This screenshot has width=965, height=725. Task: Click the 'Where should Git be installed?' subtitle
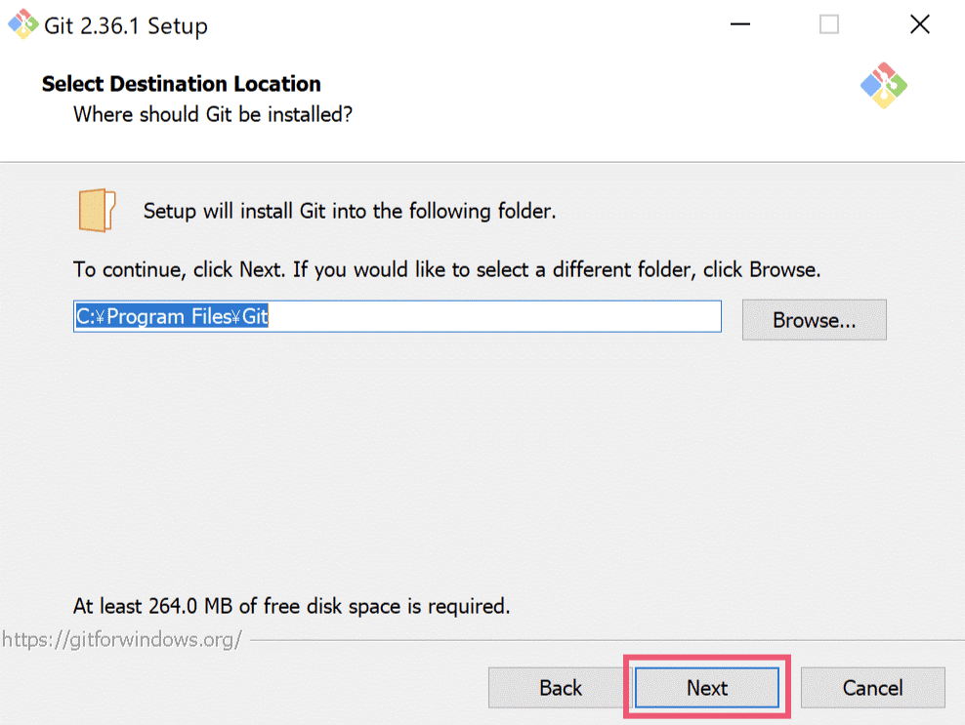click(213, 114)
